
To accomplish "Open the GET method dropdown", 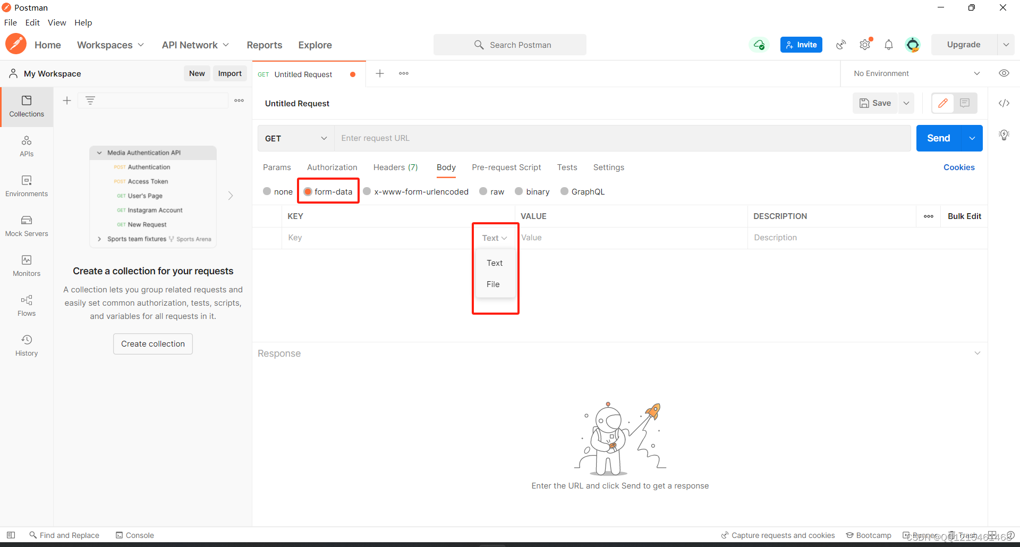I will [296, 138].
